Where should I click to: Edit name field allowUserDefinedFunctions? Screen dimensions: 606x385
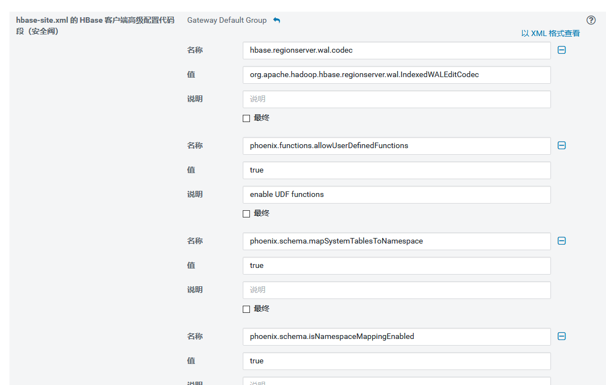[x=397, y=145]
